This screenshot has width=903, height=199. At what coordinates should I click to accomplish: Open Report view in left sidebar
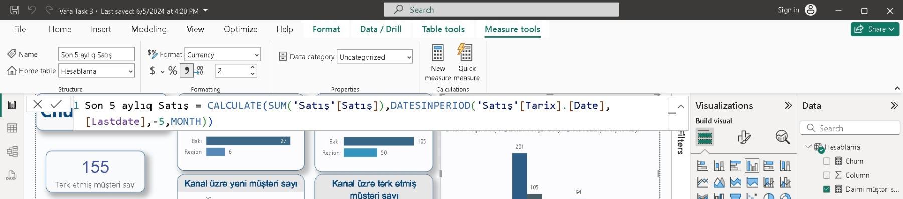click(12, 105)
